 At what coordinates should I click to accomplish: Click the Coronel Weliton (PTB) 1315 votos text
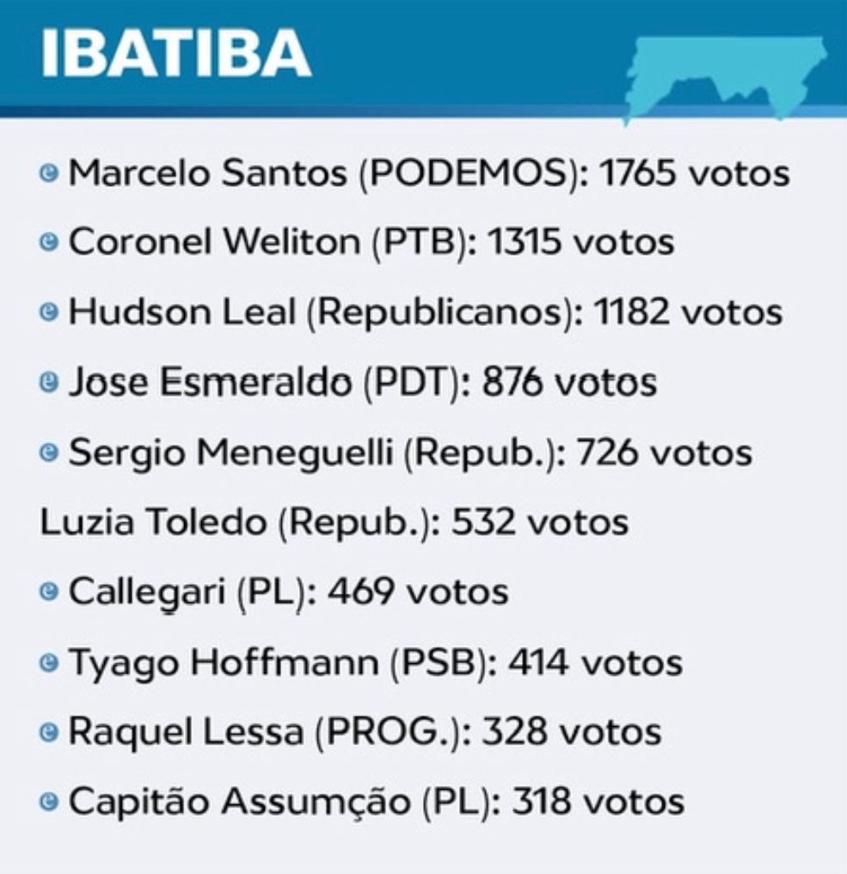(371, 243)
